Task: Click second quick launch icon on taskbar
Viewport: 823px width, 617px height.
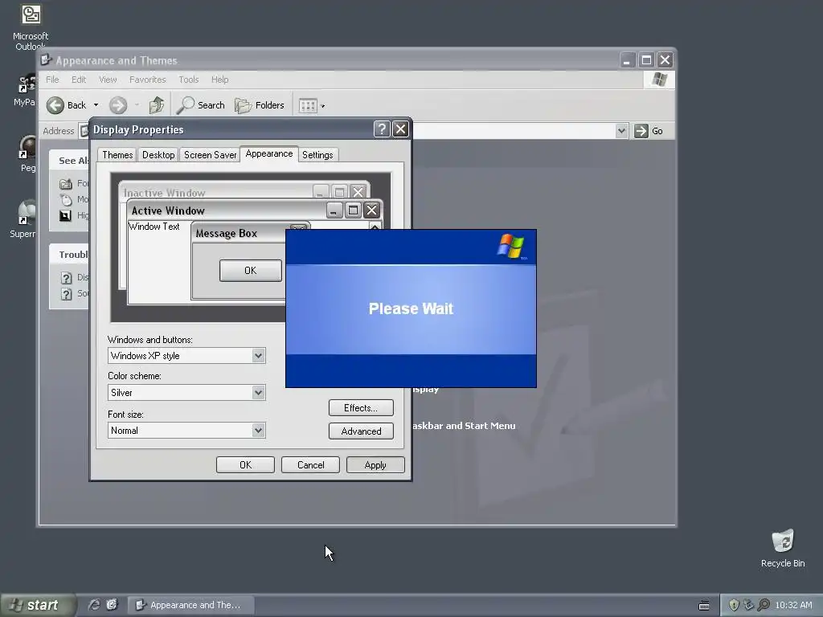Action: pyautogui.click(x=112, y=605)
